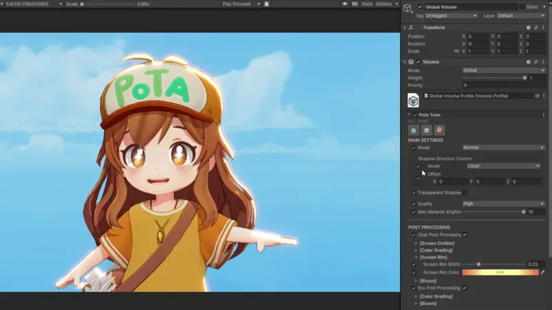Open the Static flags dropdown arrow
552x310 pixels.
tap(544, 7)
